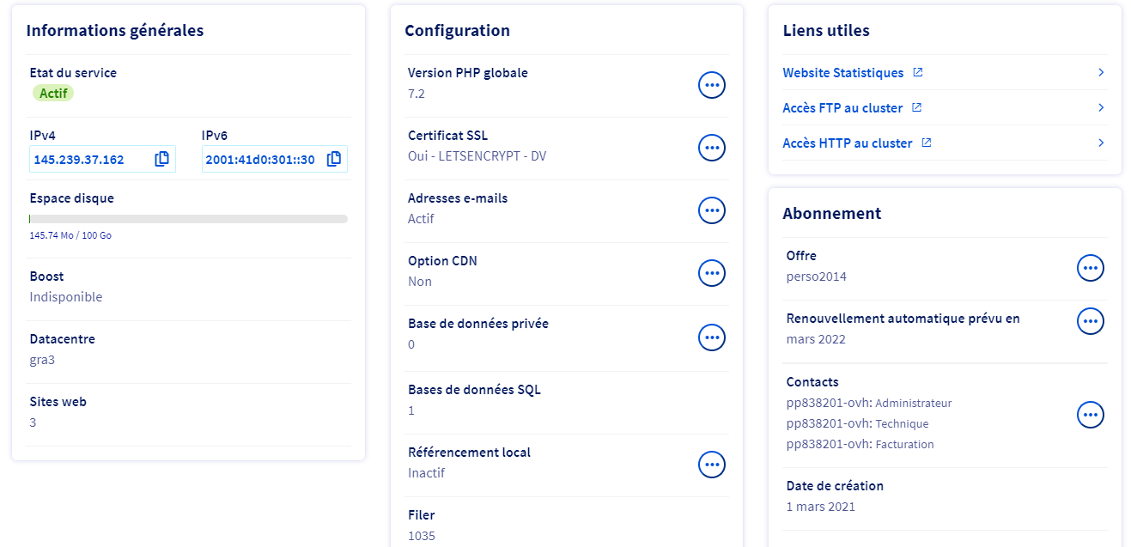Open options menu for Version PHP globale
The width and height of the screenshot is (1131, 547).
click(711, 85)
